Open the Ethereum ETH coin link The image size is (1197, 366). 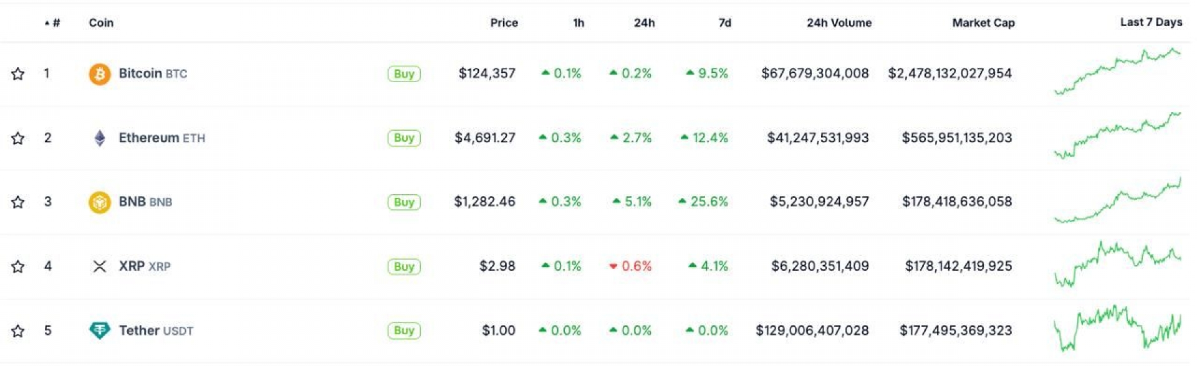click(161, 138)
